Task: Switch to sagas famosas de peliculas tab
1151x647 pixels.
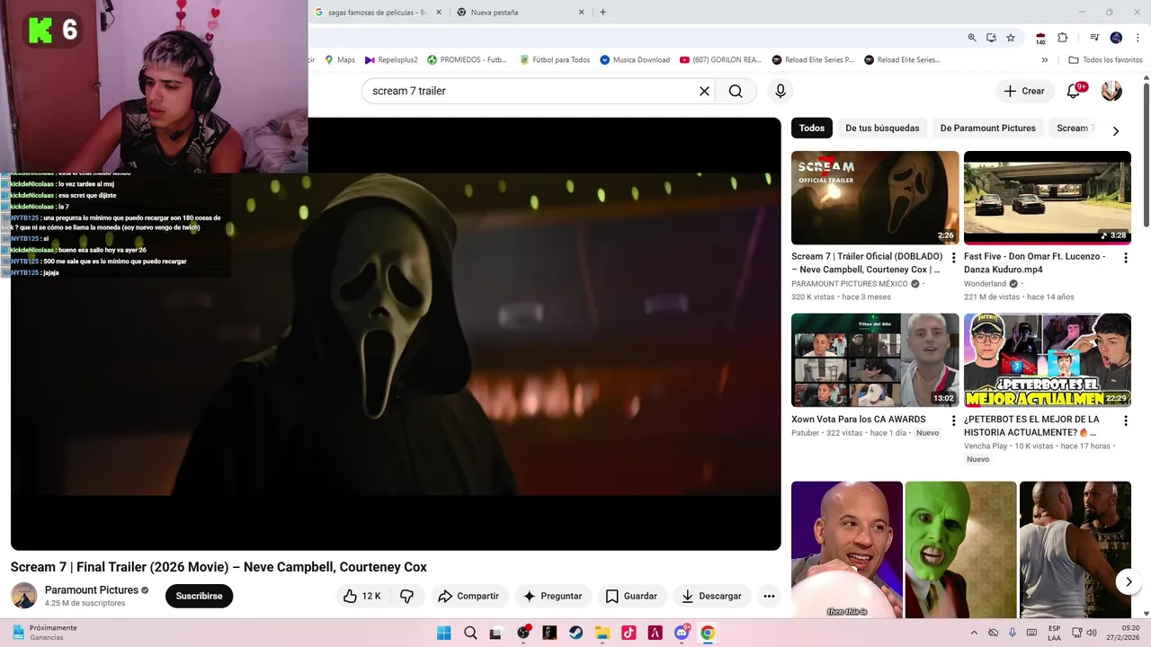Action: click(x=379, y=13)
